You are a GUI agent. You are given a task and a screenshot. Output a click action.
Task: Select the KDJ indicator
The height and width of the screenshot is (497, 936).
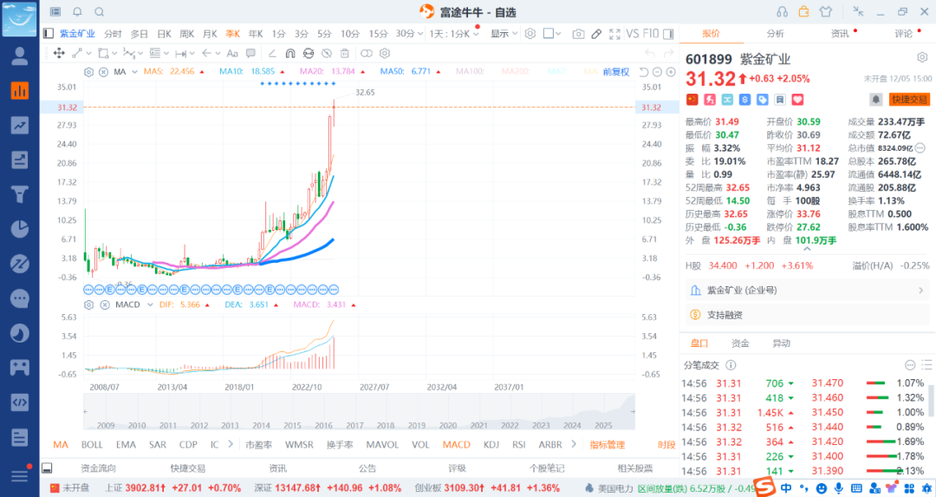click(491, 444)
